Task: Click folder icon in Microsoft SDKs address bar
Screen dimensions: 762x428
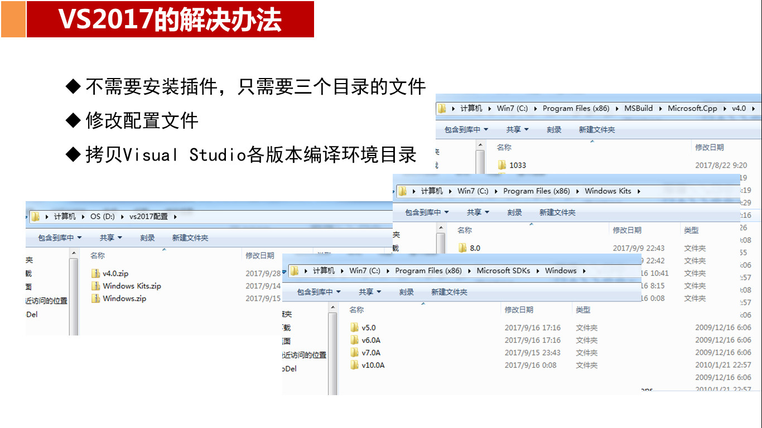Action: [294, 270]
